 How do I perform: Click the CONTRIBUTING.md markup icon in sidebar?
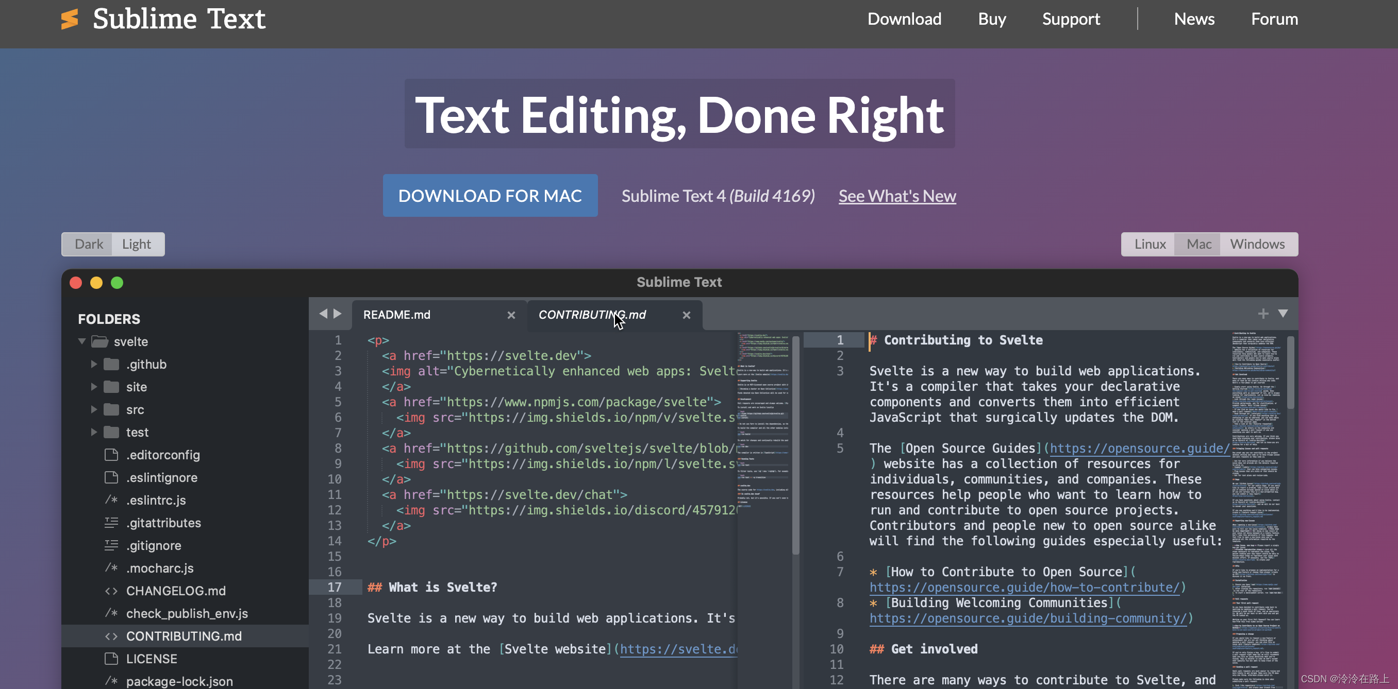pos(111,636)
